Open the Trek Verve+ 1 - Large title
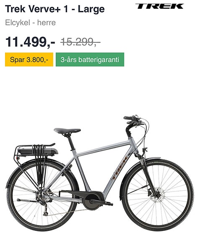Screen dimensions: 200x241 pyautogui.click(x=55, y=9)
